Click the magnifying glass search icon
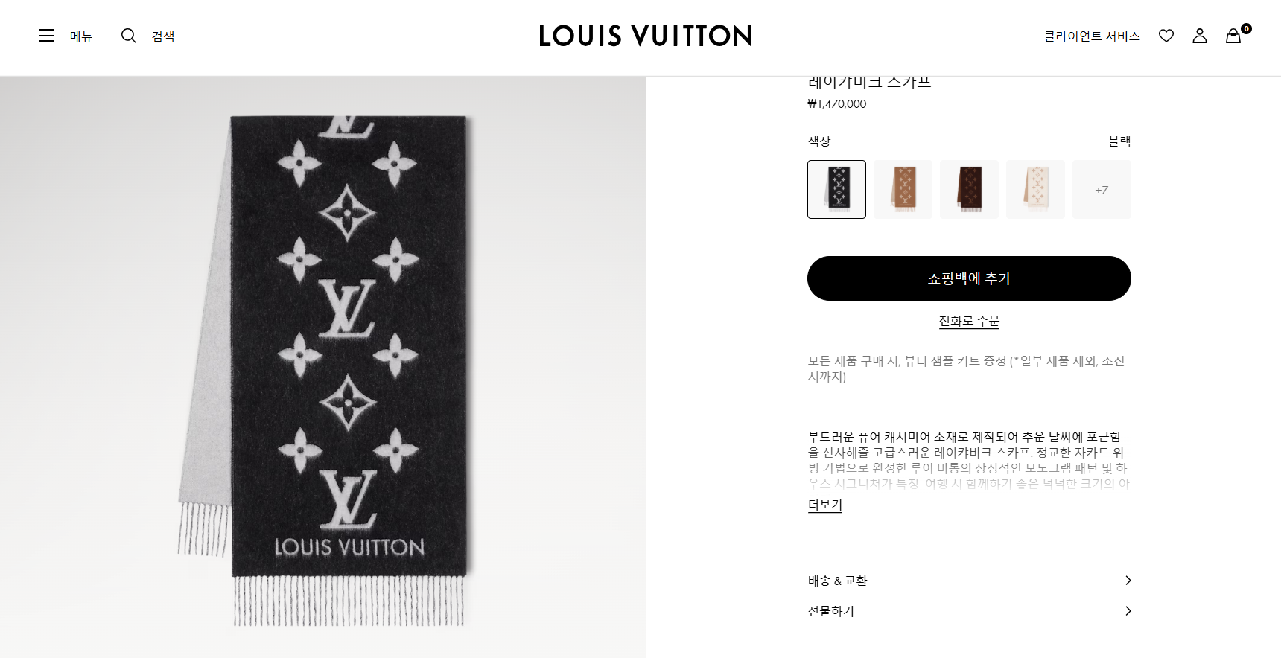1281x658 pixels. (129, 36)
